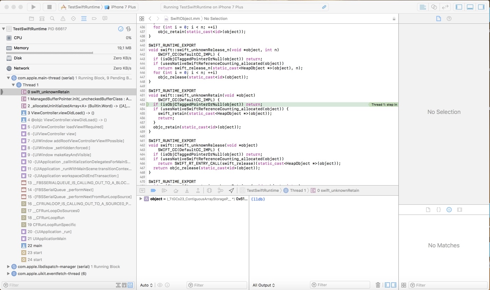The image size is (490, 290).
Task: Open the All Output dropdown
Action: pyautogui.click(x=264, y=285)
